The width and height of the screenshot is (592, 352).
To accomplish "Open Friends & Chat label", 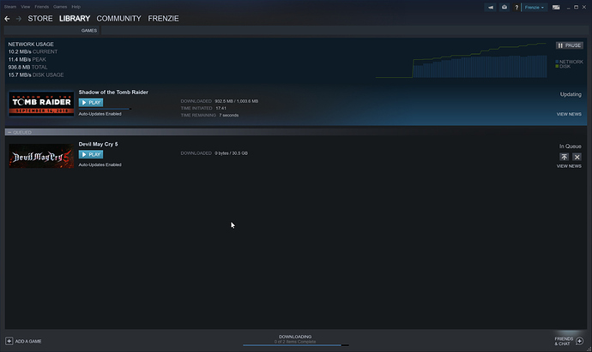I will tap(564, 342).
